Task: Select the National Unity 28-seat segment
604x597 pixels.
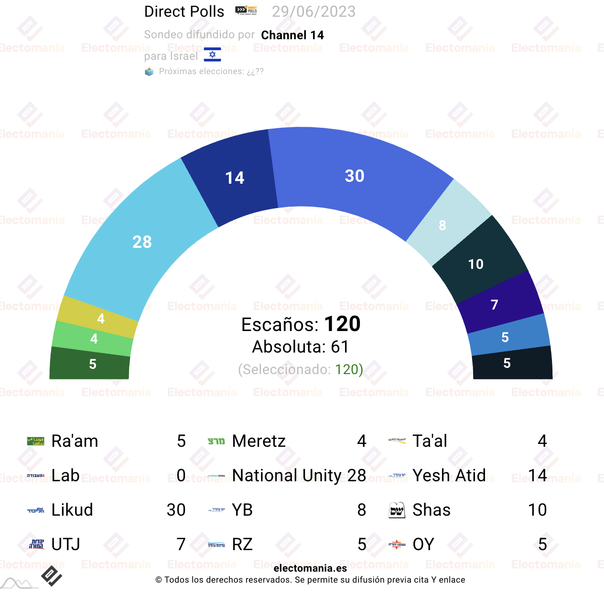Action: [x=142, y=242]
